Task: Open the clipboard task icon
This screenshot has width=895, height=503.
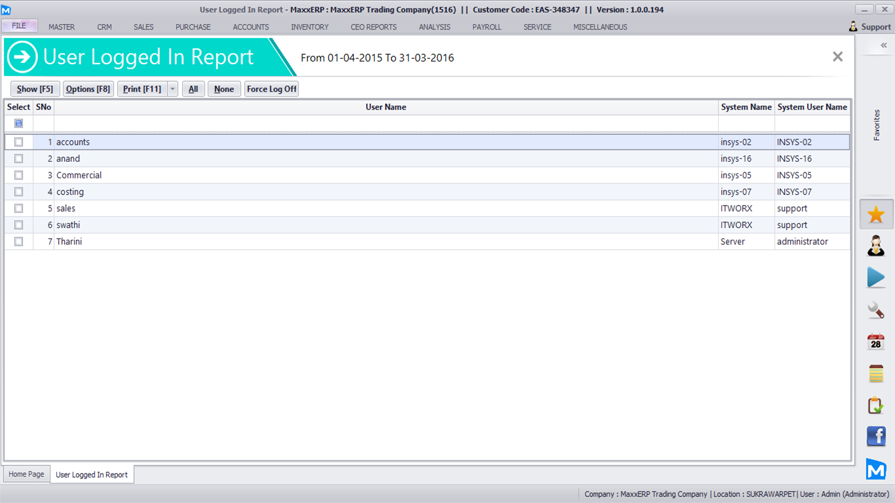Action: (x=876, y=405)
